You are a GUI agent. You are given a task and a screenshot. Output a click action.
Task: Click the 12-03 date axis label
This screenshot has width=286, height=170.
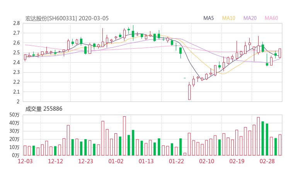click(25, 161)
